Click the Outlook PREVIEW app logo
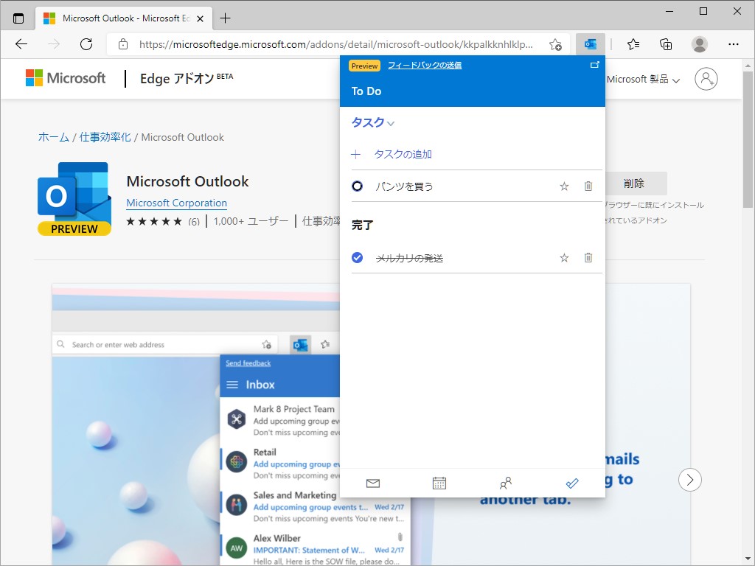The image size is (755, 566). 74,199
